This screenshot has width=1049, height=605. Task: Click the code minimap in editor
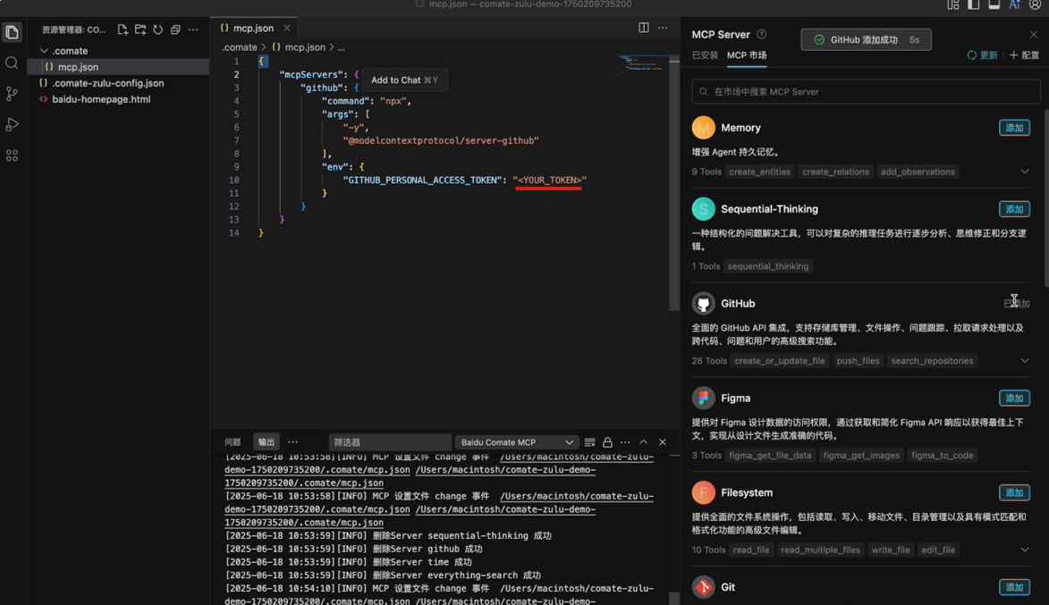[641, 63]
